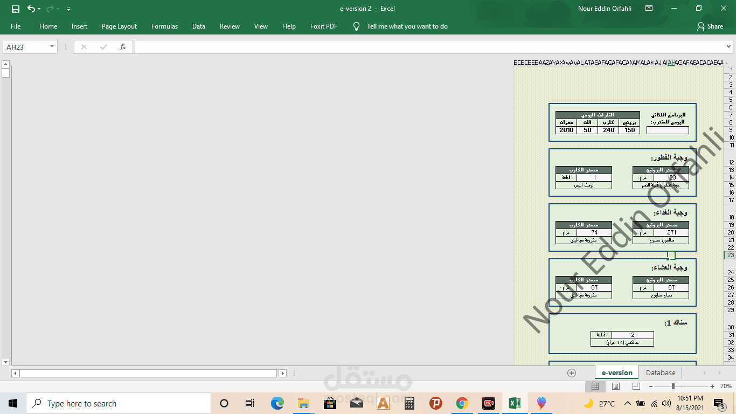Select the e-version sheet tab
The image size is (736, 414).
[617, 372]
